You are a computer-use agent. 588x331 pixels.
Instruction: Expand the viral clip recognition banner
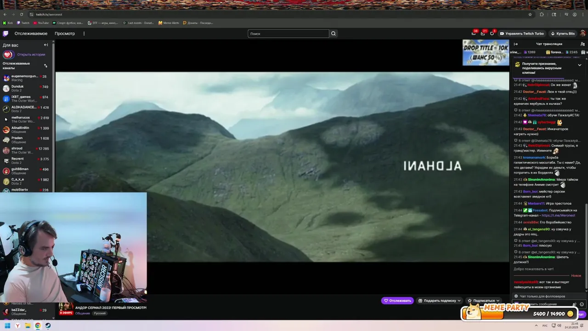579,65
